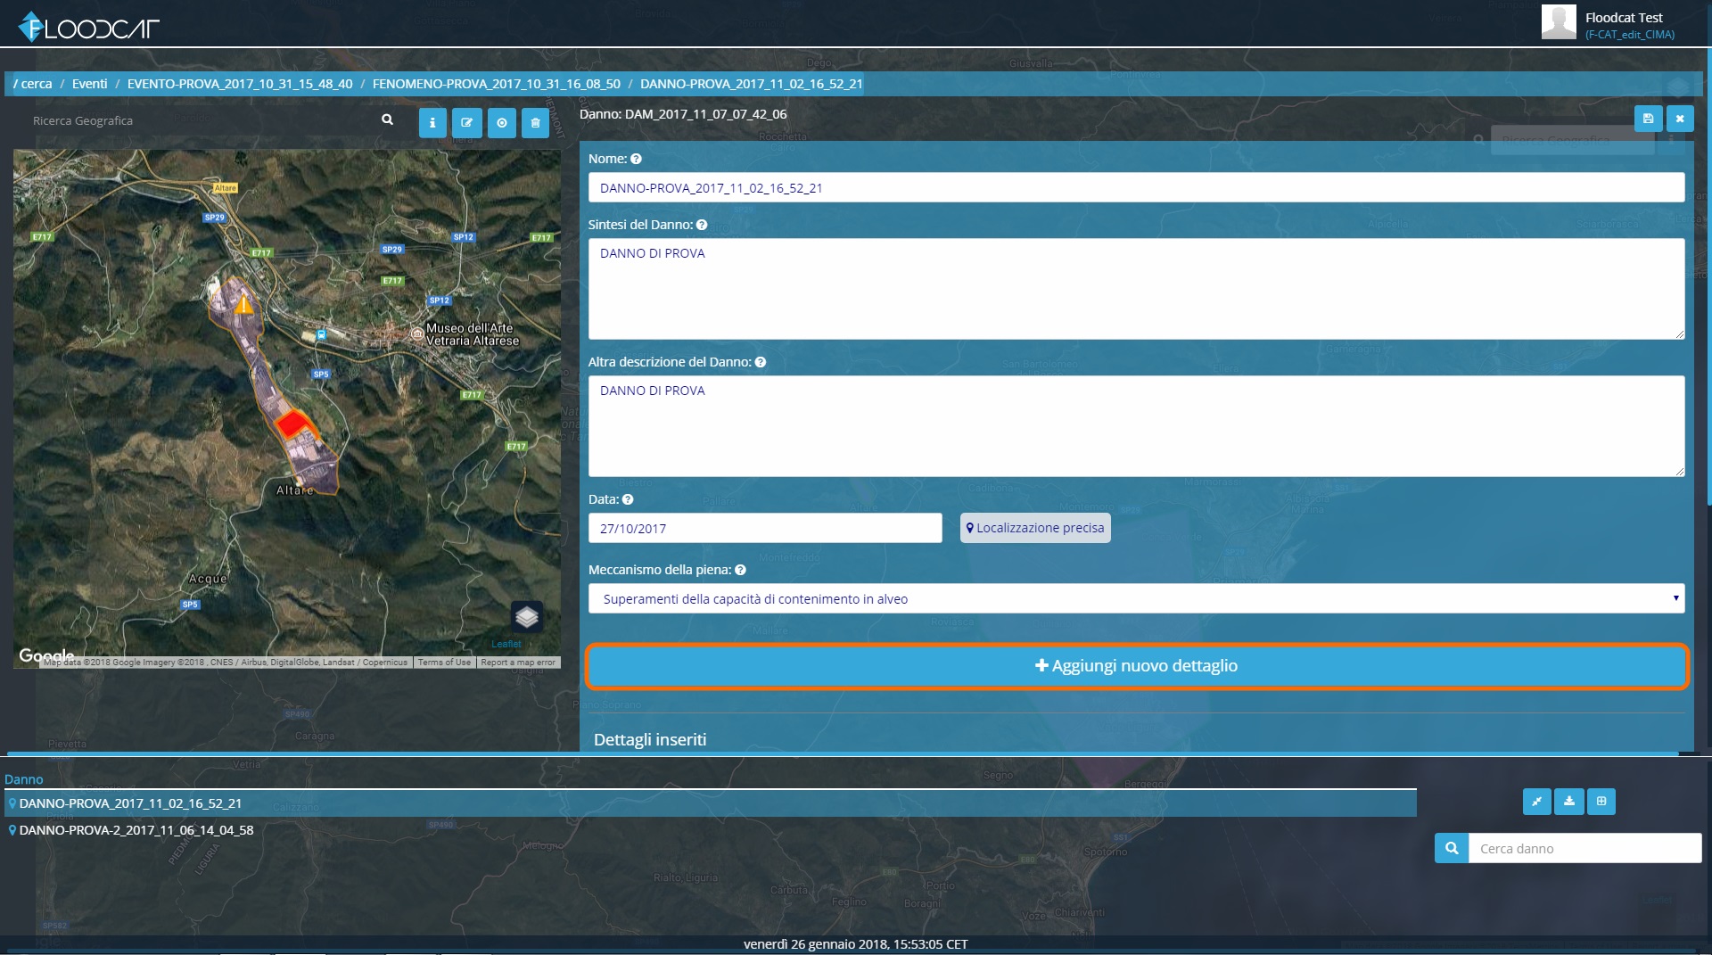Click the help icon next to Nome
The width and height of the screenshot is (1712, 955).
click(636, 159)
